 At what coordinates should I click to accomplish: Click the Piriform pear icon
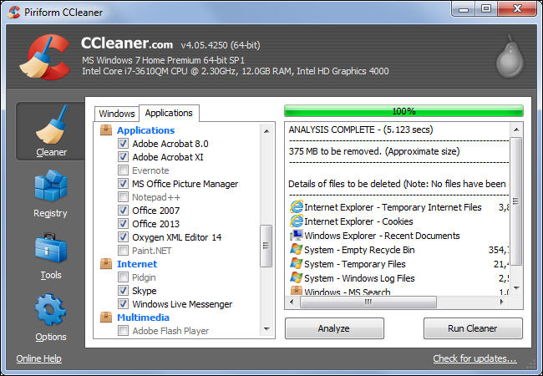[510, 57]
